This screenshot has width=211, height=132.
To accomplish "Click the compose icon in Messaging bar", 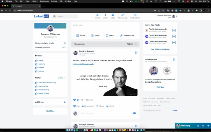I will point(198,126).
